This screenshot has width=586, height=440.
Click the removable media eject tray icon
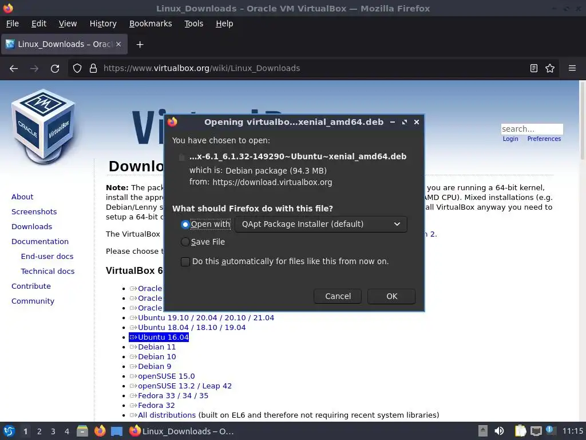pos(483,431)
